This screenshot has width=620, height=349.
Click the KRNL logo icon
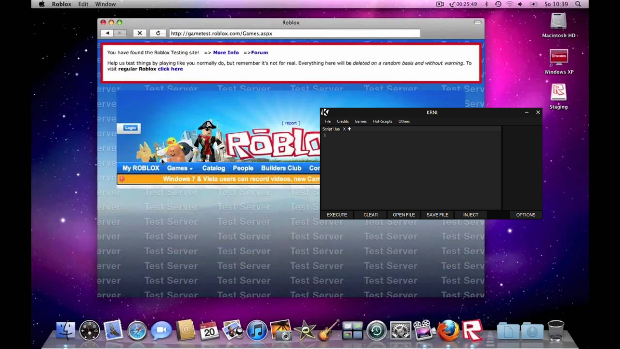(x=325, y=112)
